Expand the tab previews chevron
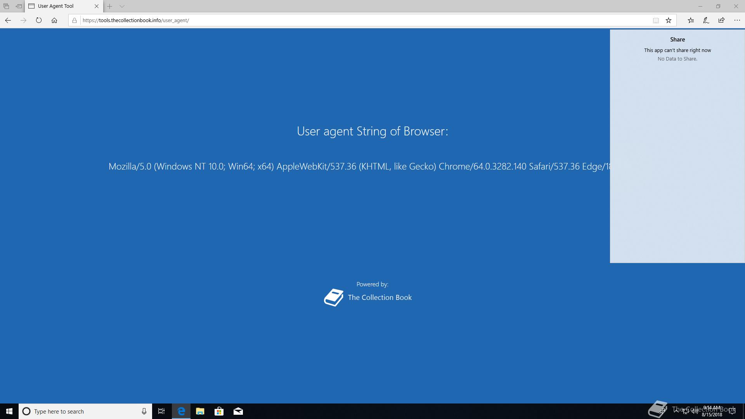Image resolution: width=745 pixels, height=419 pixels. pos(122,6)
